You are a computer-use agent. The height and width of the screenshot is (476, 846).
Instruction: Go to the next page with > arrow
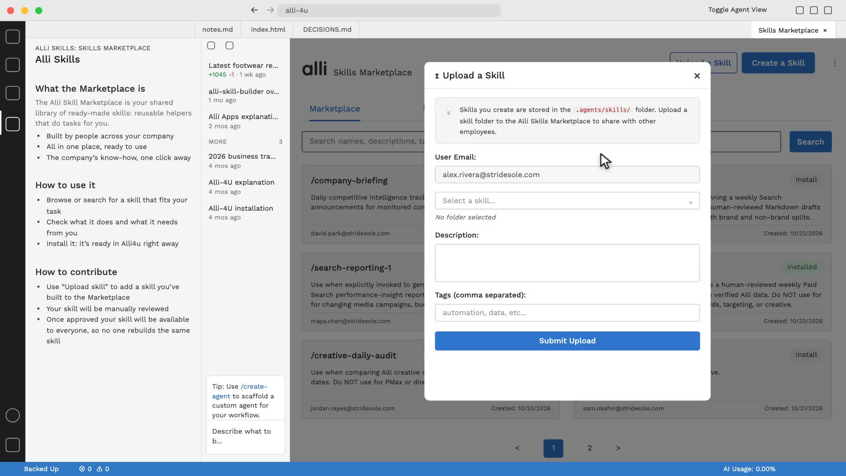(x=618, y=448)
